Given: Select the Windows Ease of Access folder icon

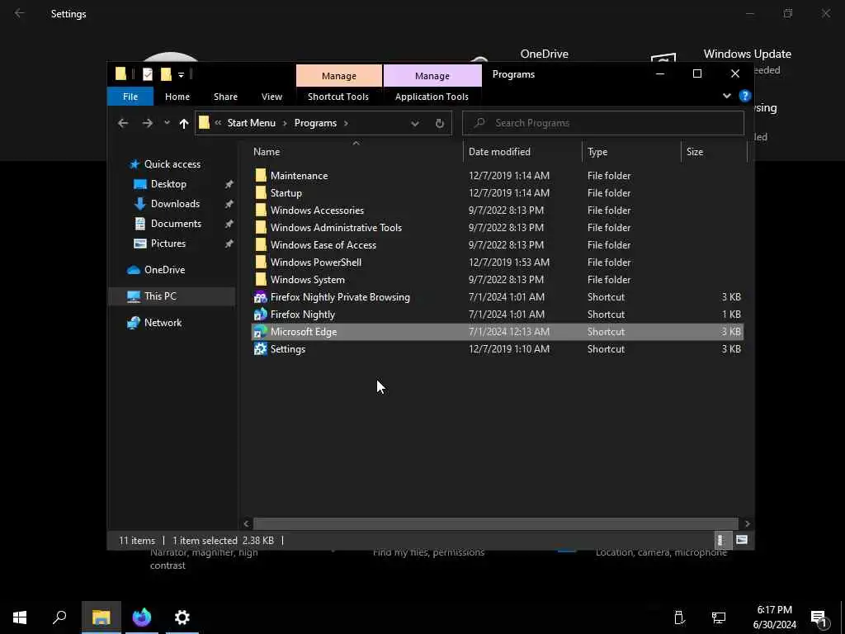Looking at the screenshot, I should click(261, 244).
